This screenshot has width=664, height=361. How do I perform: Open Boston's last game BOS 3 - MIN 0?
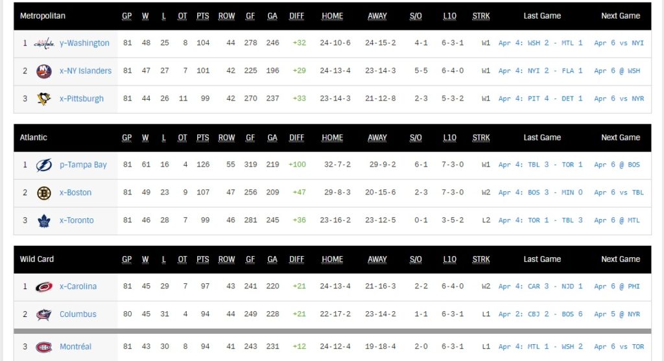(x=541, y=193)
